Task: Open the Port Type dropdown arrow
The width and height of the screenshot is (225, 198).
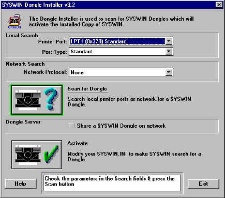Action: coord(169,52)
